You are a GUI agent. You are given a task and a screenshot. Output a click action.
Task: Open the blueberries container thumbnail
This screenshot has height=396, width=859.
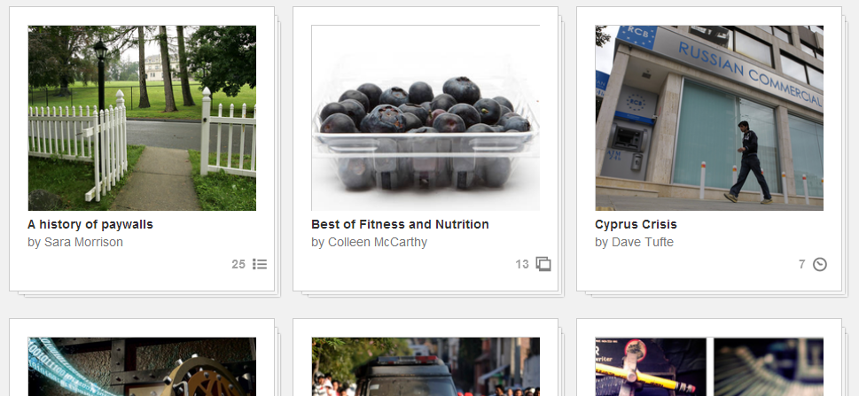tap(426, 118)
